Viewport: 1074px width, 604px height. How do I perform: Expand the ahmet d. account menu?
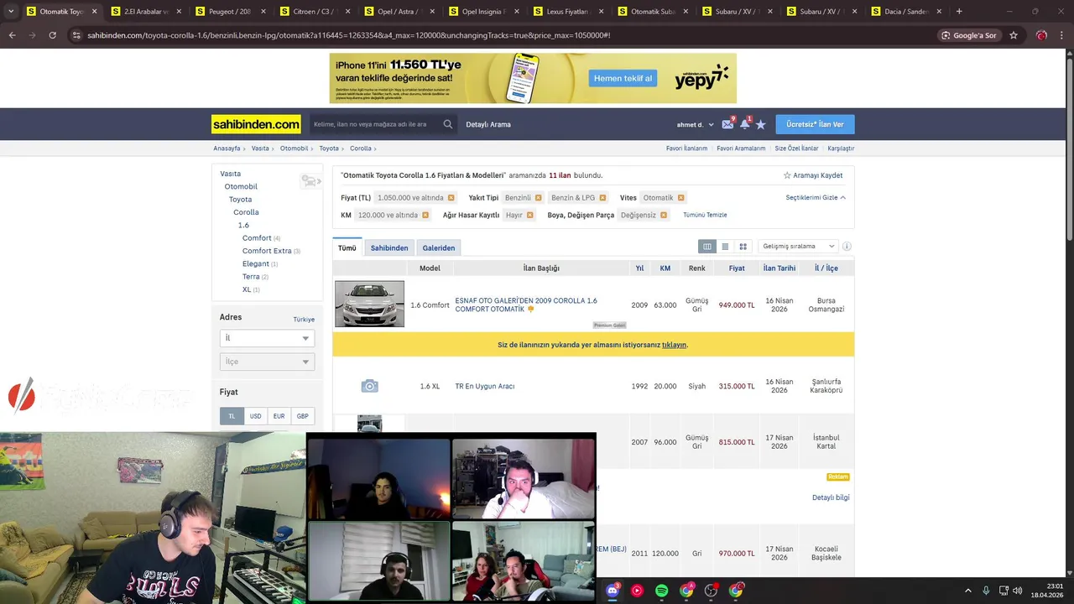click(x=696, y=124)
